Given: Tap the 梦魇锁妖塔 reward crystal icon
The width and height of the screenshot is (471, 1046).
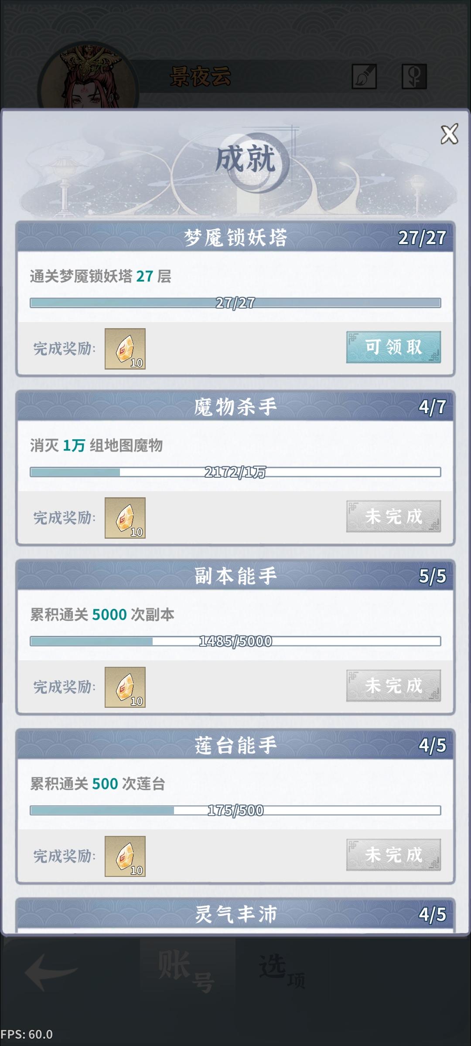Looking at the screenshot, I should [x=125, y=349].
